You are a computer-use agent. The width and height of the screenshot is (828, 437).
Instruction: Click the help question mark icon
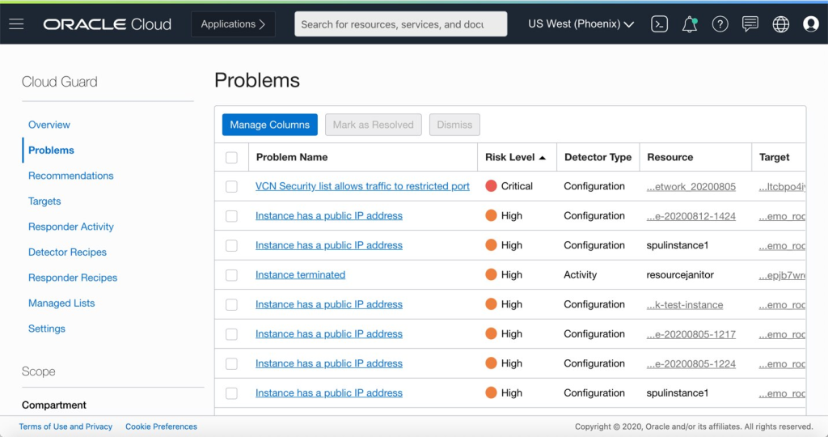pos(720,24)
